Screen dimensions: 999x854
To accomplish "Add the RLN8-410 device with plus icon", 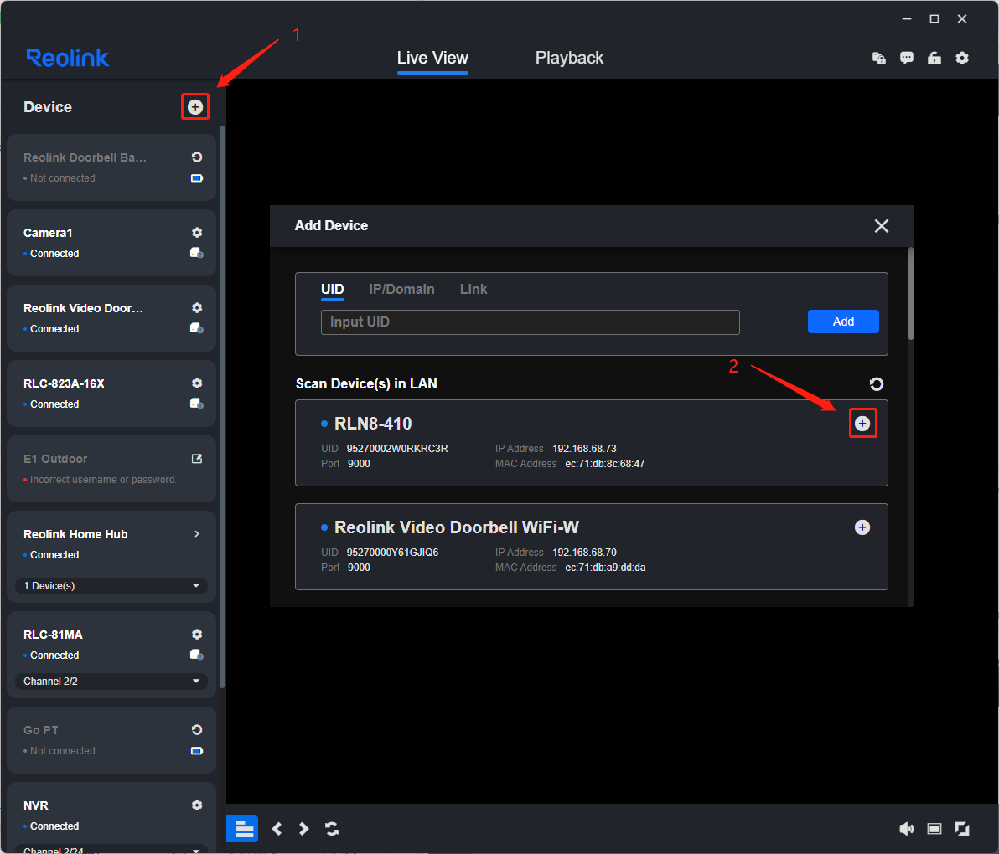I will pos(862,424).
